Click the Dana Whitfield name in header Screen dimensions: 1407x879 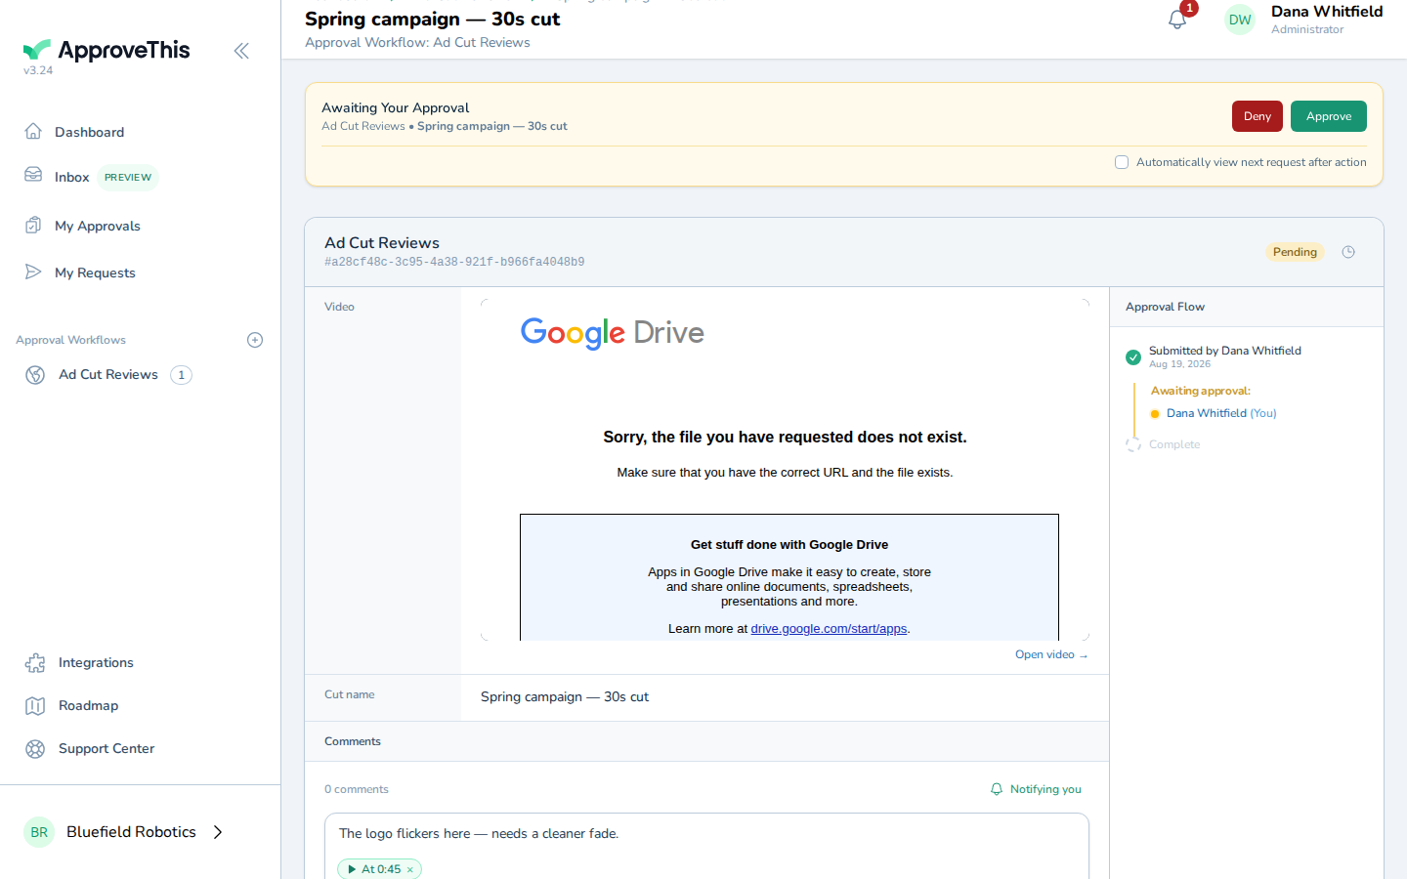[1327, 12]
